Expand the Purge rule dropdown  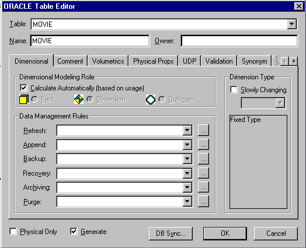187,201
